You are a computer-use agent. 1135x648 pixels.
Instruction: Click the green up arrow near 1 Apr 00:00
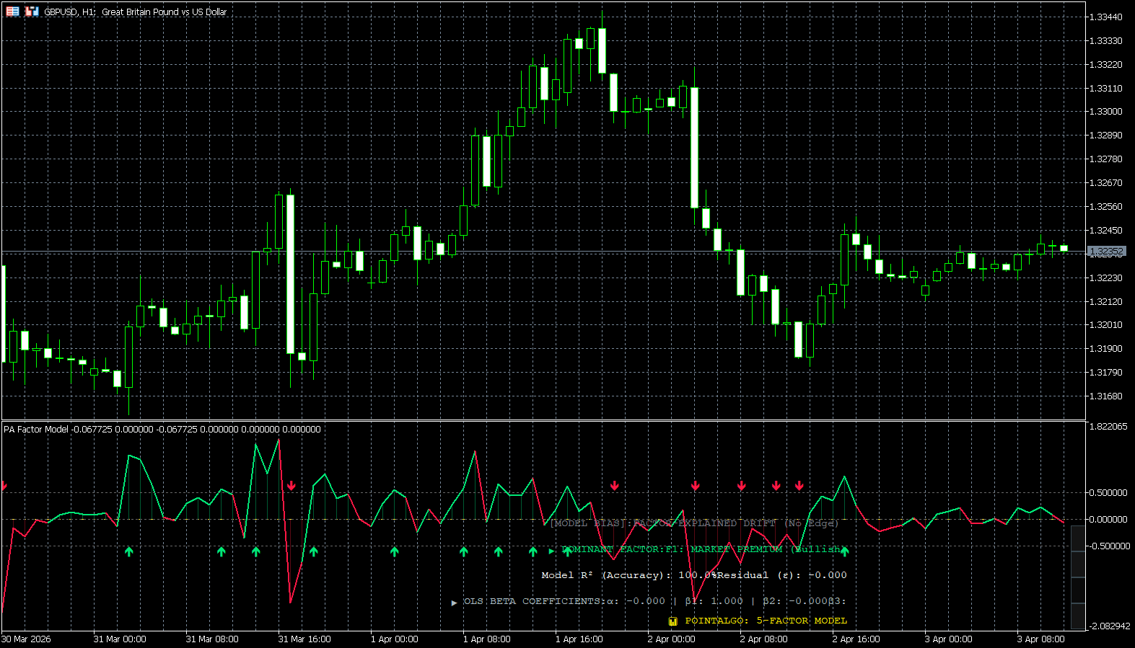(395, 551)
